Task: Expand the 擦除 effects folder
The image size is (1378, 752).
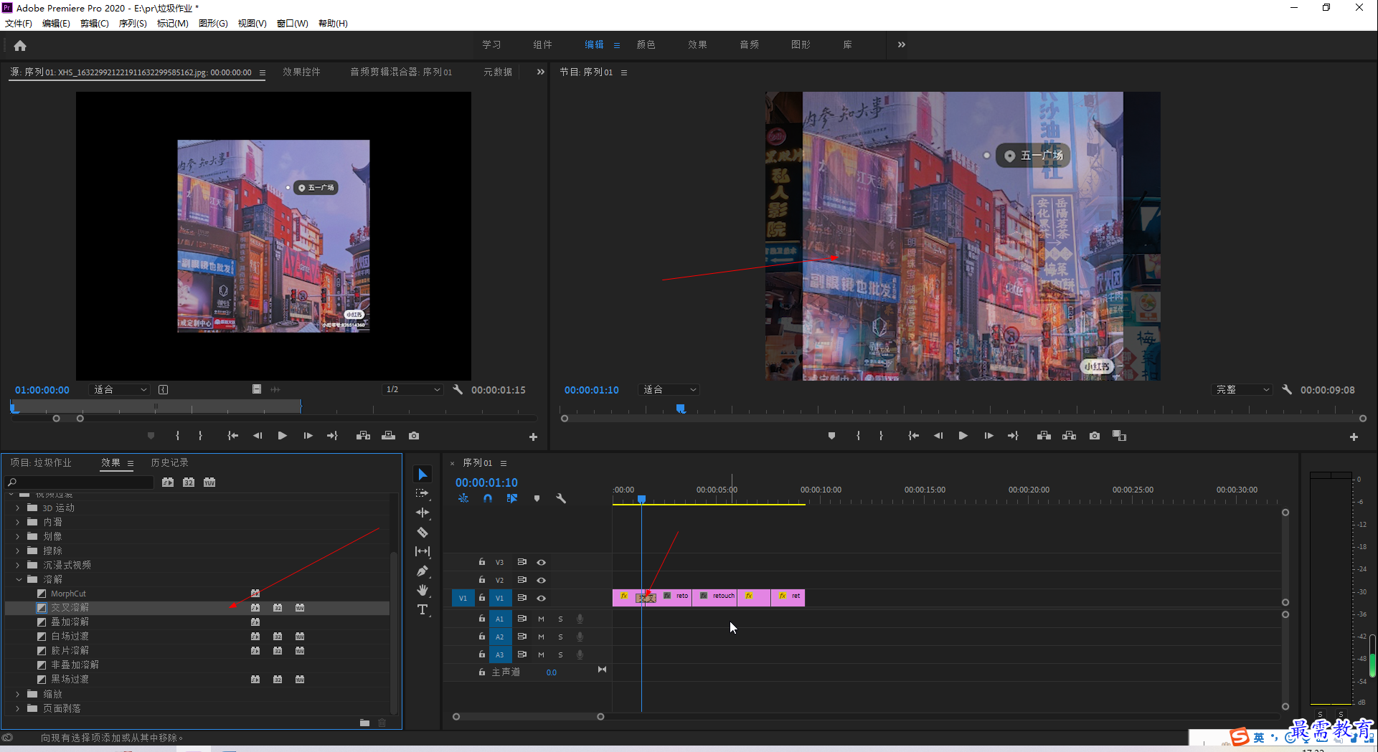Action: click(x=18, y=551)
